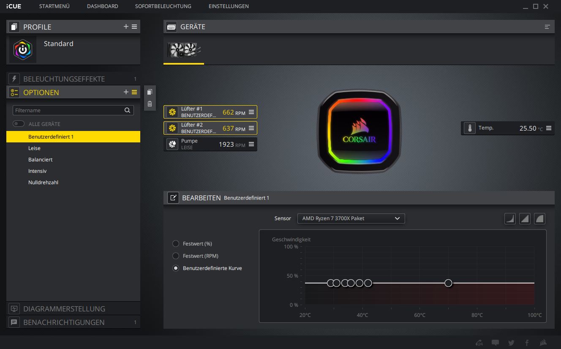Apply the quiet curve preset shape

coord(510,218)
